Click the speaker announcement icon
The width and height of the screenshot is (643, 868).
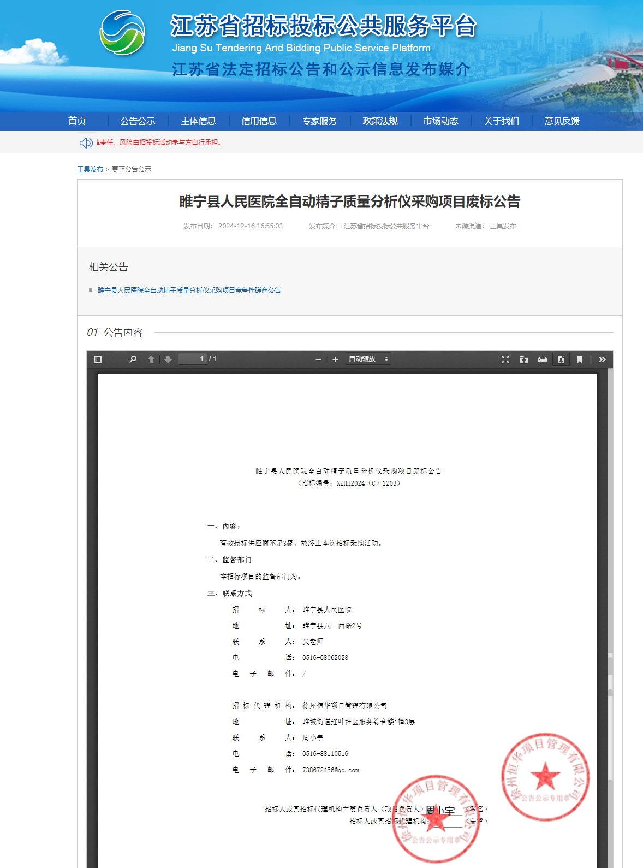click(x=86, y=143)
